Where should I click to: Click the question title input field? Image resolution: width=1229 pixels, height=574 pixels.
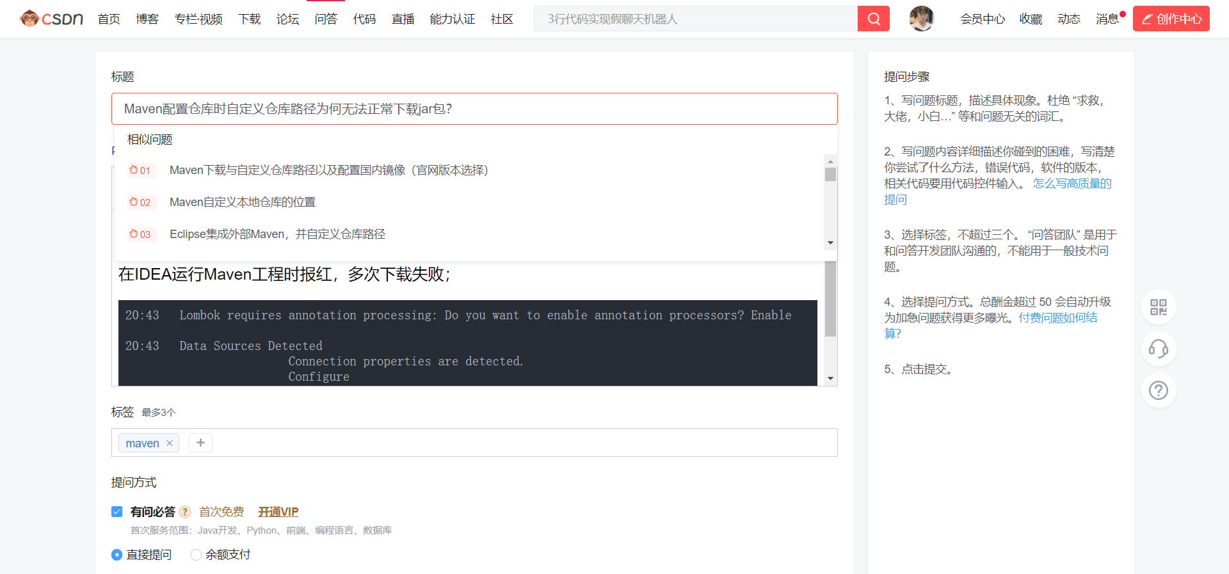[474, 109]
